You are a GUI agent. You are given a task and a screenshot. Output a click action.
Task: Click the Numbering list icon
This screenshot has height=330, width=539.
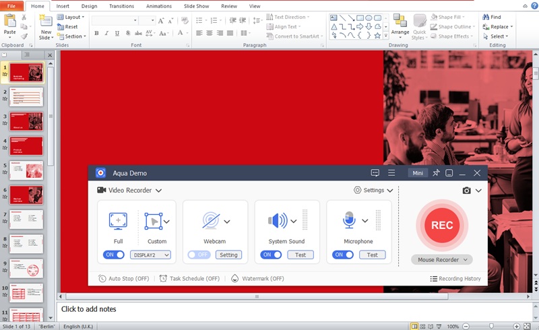[214, 21]
